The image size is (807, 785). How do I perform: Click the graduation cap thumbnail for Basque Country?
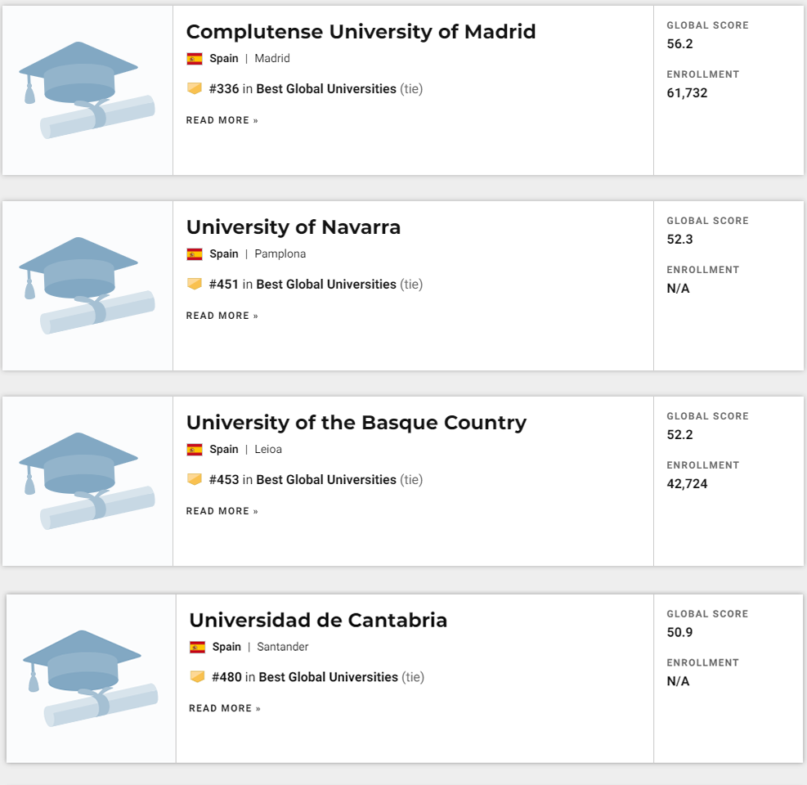coord(87,482)
